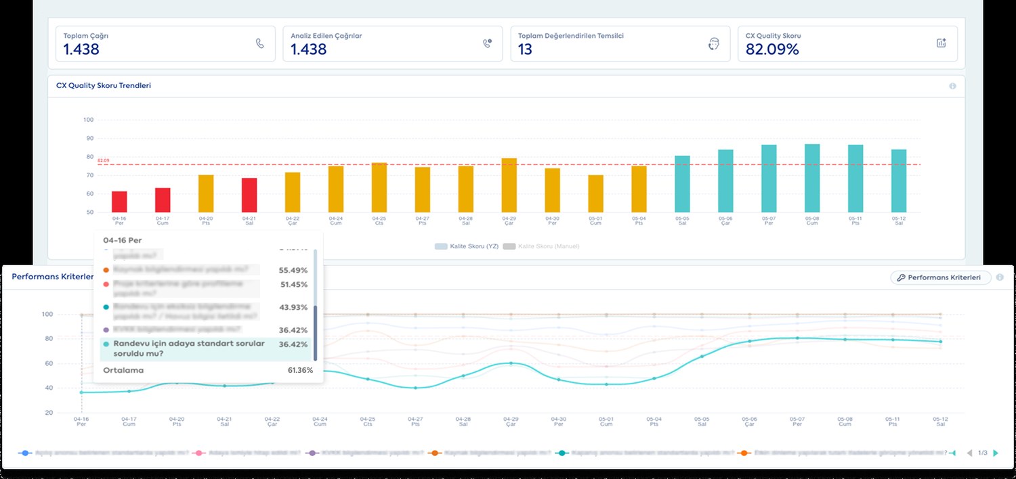Open info icon for CX Quality Skoru Trendleri
Image resolution: width=1016 pixels, height=479 pixels.
(x=952, y=86)
